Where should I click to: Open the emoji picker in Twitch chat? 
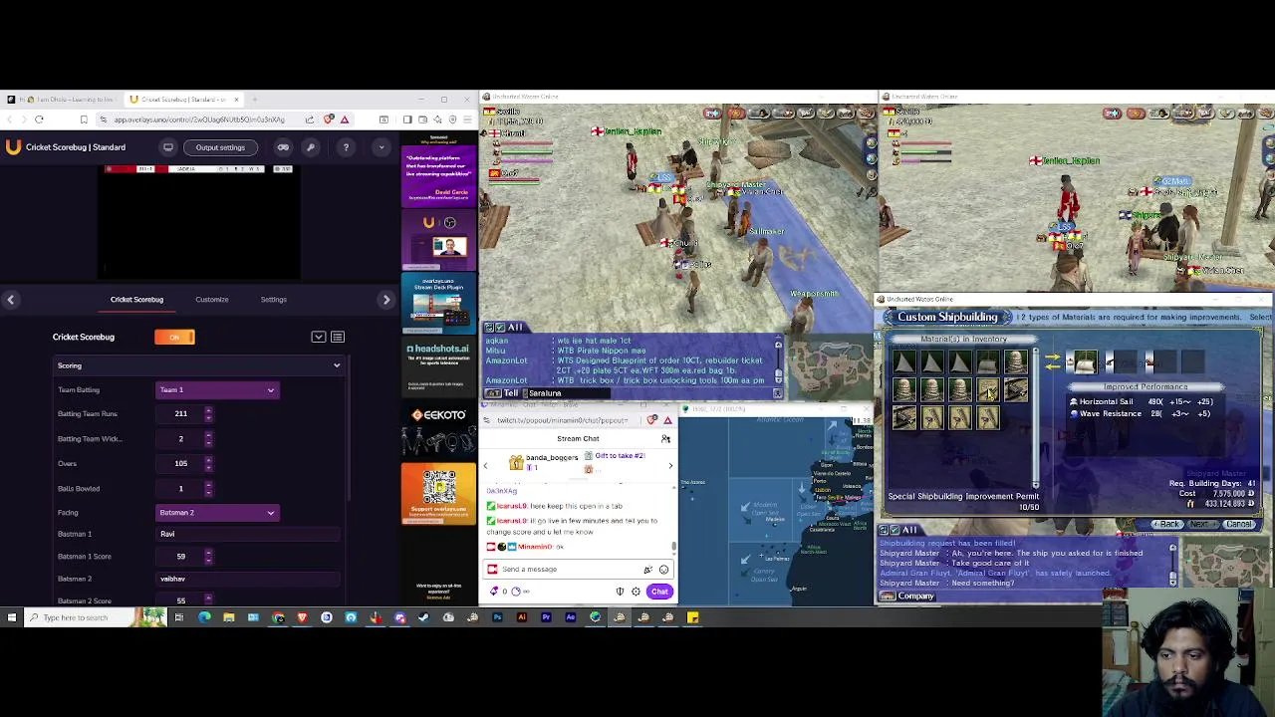[x=663, y=570]
